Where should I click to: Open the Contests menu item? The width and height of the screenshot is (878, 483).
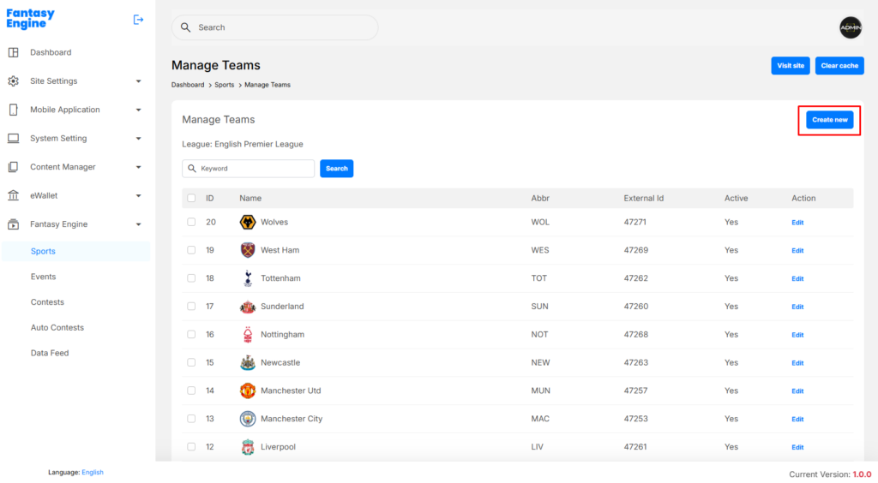coord(47,302)
